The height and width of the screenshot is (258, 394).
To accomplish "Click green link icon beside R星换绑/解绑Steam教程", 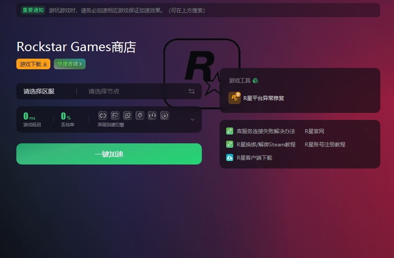I will point(230,144).
